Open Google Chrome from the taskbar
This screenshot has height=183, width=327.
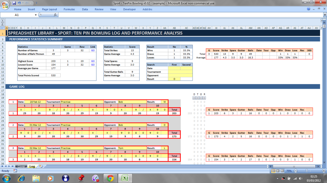click(x=110, y=178)
